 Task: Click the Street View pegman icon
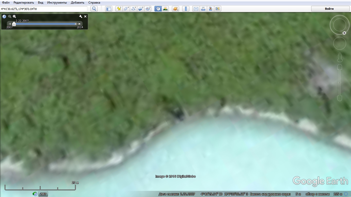point(340,57)
